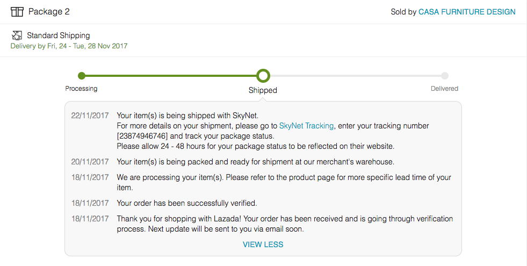The width and height of the screenshot is (527, 266).
Task: Select the Shipped step circle
Action: 263,76
